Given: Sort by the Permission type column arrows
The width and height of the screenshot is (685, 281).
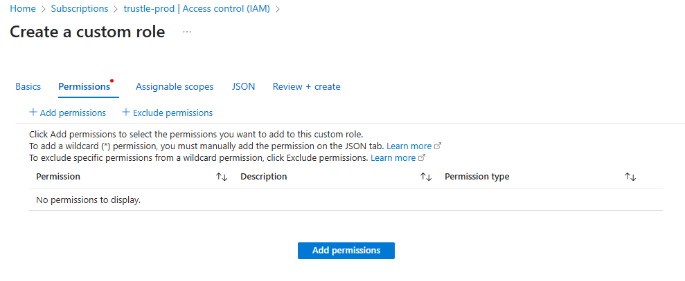Looking at the screenshot, I should (630, 177).
